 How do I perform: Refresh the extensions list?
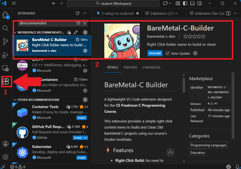[x=77, y=13]
